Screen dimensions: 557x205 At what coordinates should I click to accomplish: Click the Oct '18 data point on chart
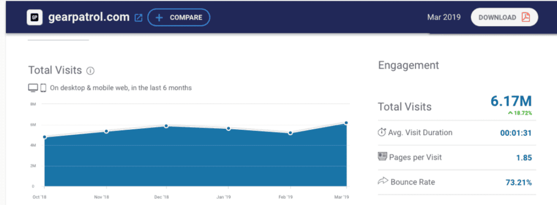click(45, 137)
